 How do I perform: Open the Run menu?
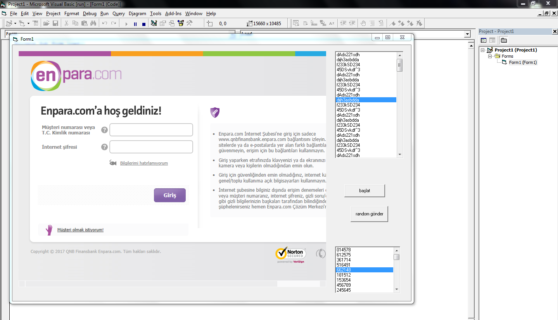click(104, 14)
